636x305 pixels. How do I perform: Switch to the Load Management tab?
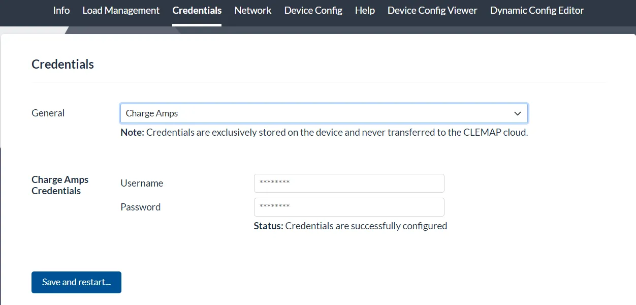click(121, 10)
